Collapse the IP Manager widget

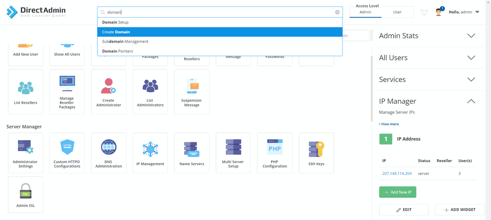pyautogui.click(x=471, y=101)
